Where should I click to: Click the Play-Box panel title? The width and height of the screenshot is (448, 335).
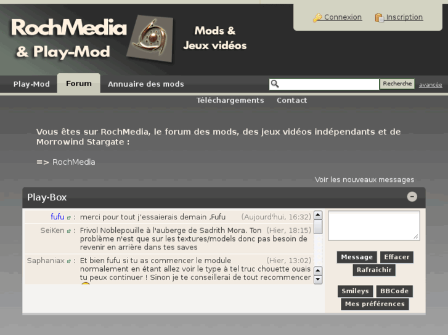pyautogui.click(x=47, y=197)
